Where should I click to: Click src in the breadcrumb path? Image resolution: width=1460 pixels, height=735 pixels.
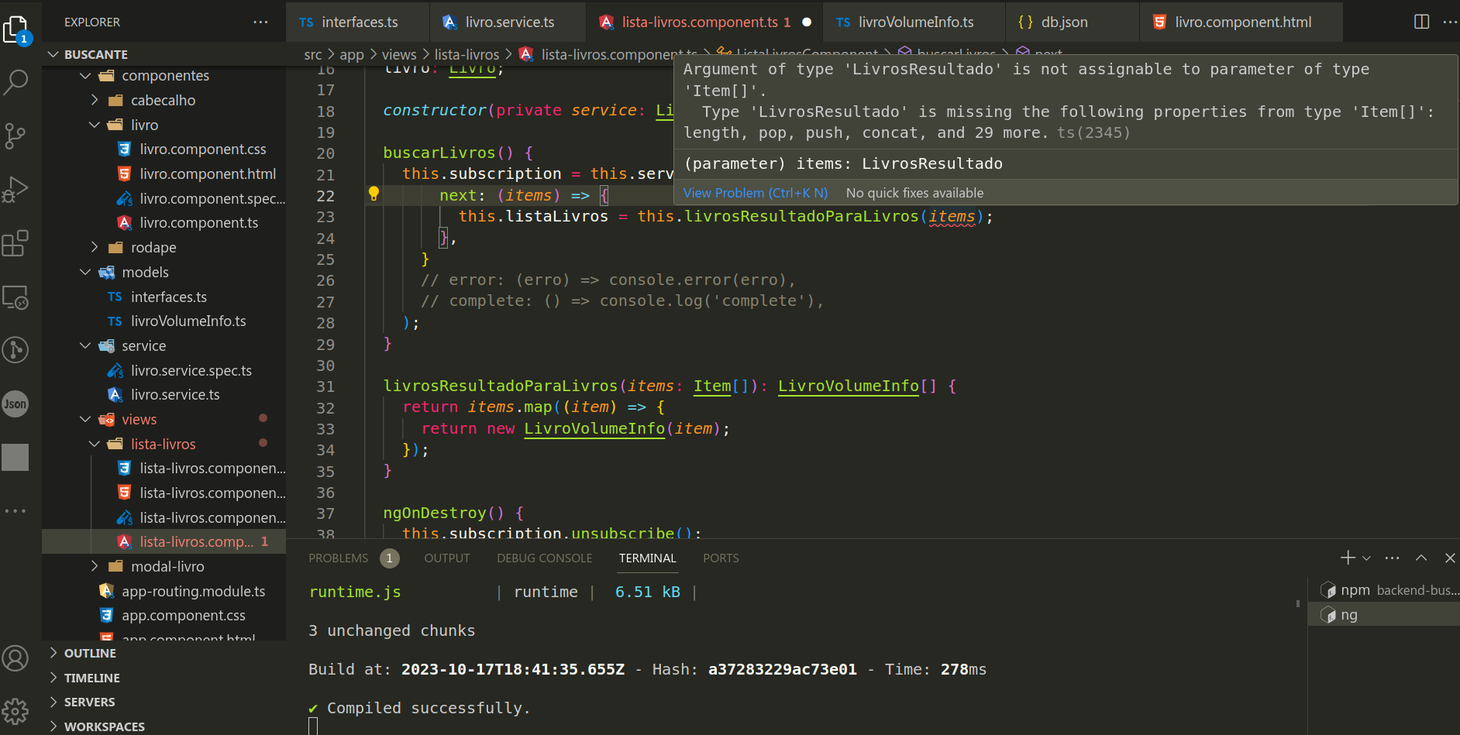[x=313, y=54]
